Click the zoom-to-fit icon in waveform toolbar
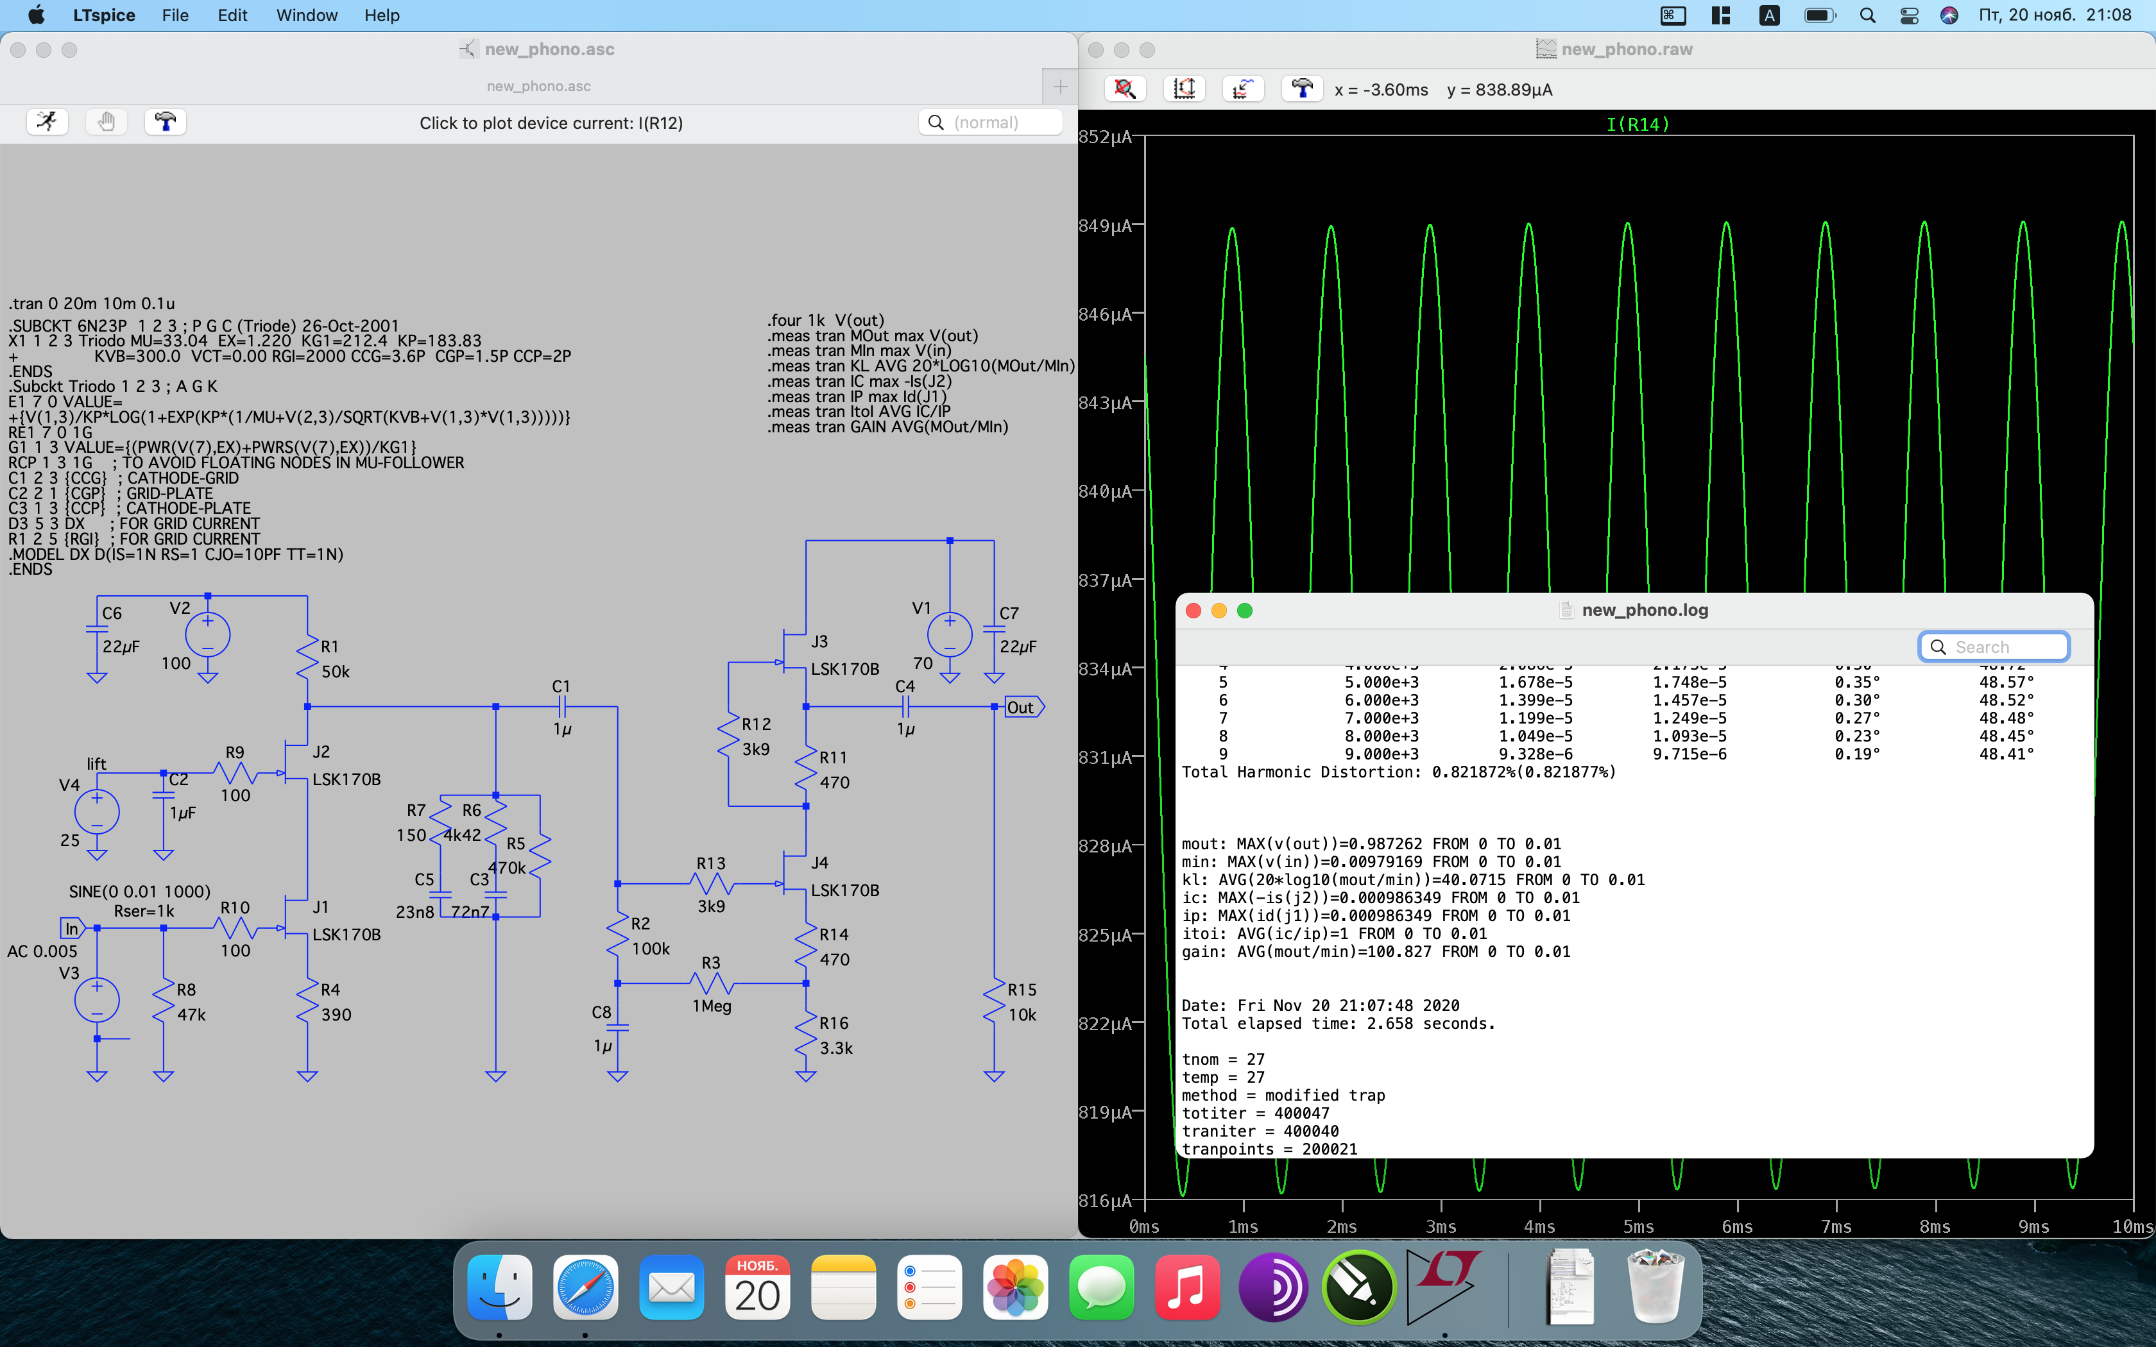 [1125, 89]
